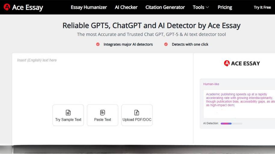Screen dimensions: 275x154
Task: Click the checkmark beside Integrates major AI detectors
Action: (x=98, y=44)
